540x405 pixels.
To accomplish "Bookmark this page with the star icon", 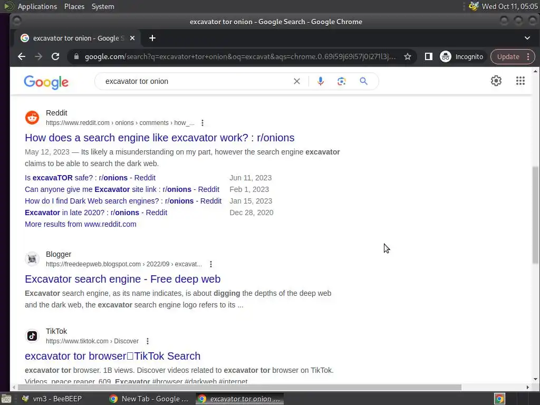I will (x=408, y=56).
